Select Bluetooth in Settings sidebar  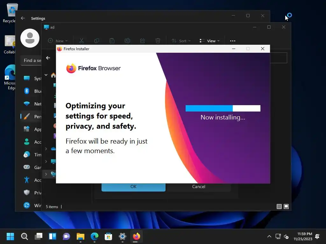click(x=31, y=91)
